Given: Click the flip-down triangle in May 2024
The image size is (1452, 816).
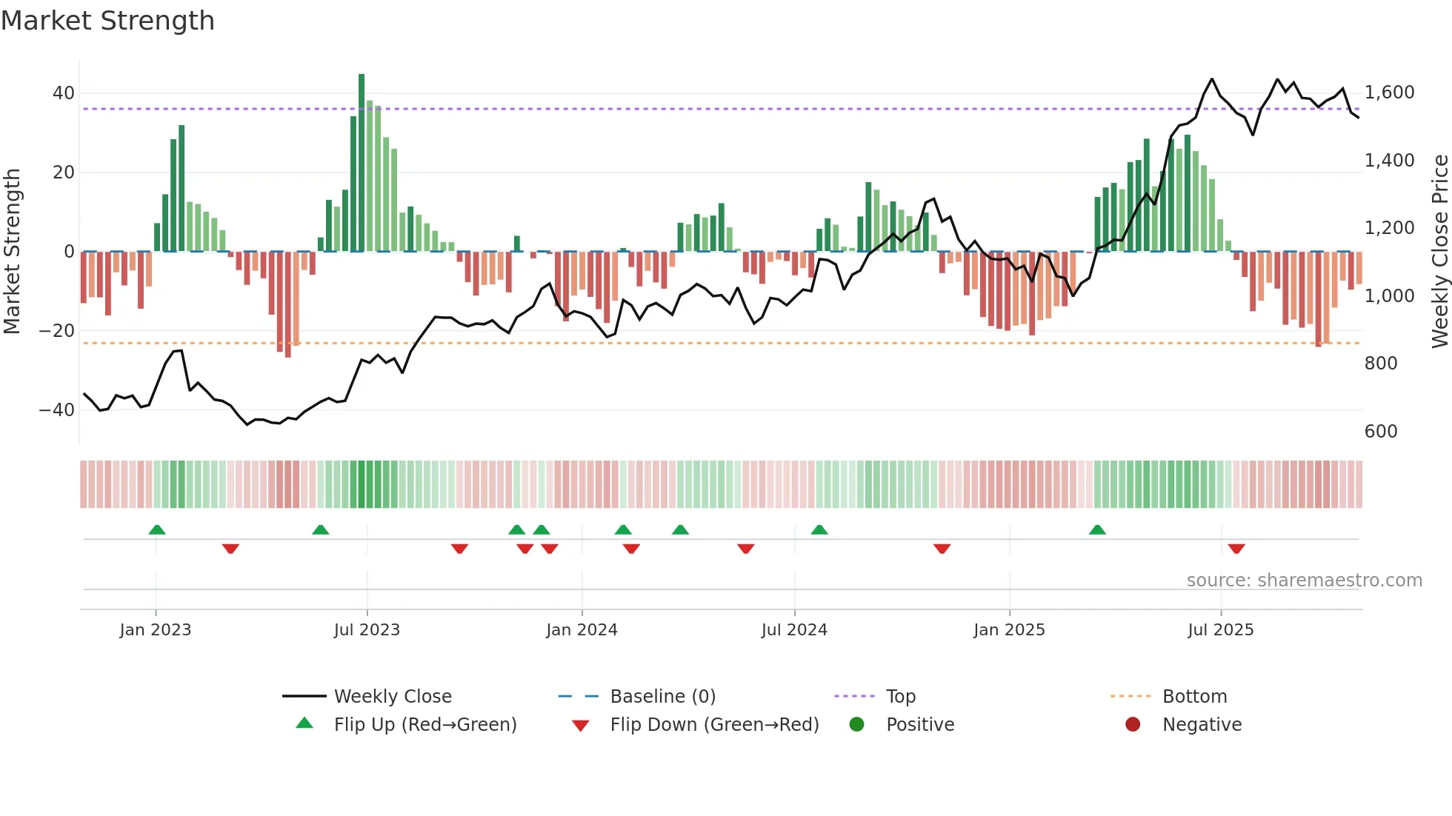Looking at the screenshot, I should pos(746,549).
